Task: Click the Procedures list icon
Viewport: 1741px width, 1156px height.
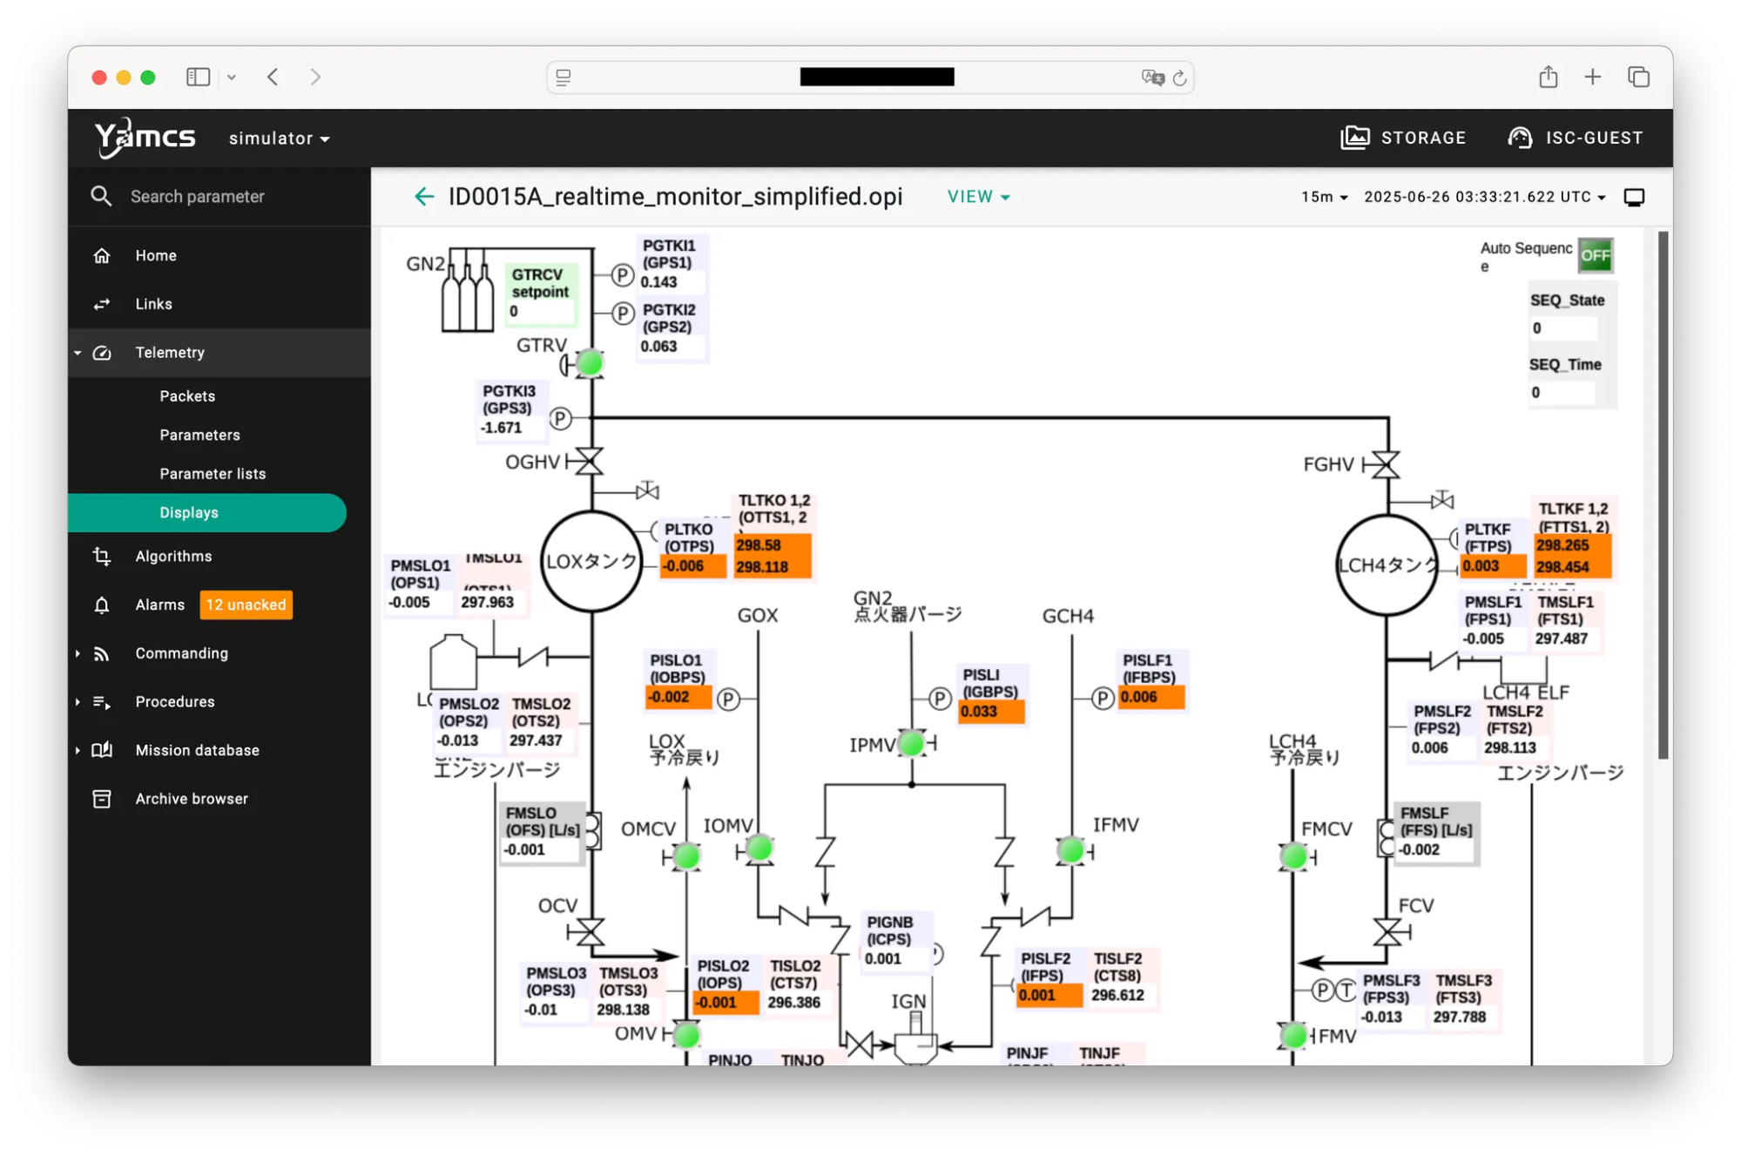Action: click(x=102, y=701)
